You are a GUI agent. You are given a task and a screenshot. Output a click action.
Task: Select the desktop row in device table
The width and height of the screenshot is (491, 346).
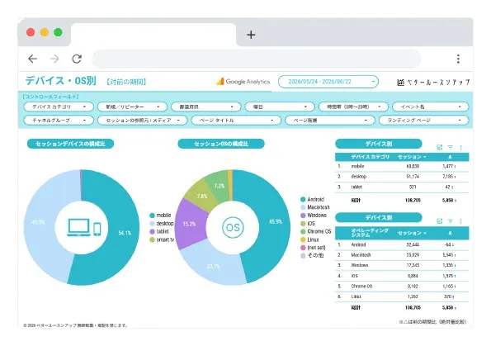coord(402,177)
